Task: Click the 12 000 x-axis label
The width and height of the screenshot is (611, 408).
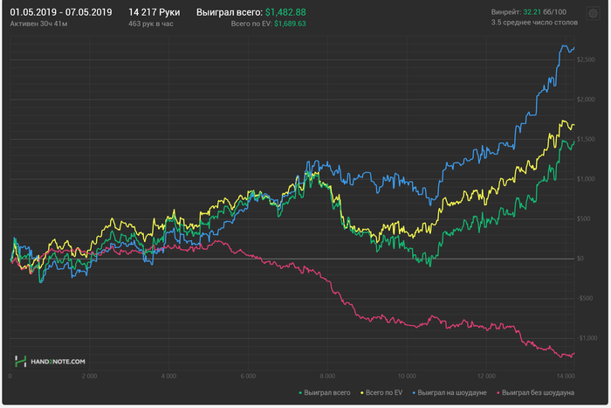Action: (486, 377)
